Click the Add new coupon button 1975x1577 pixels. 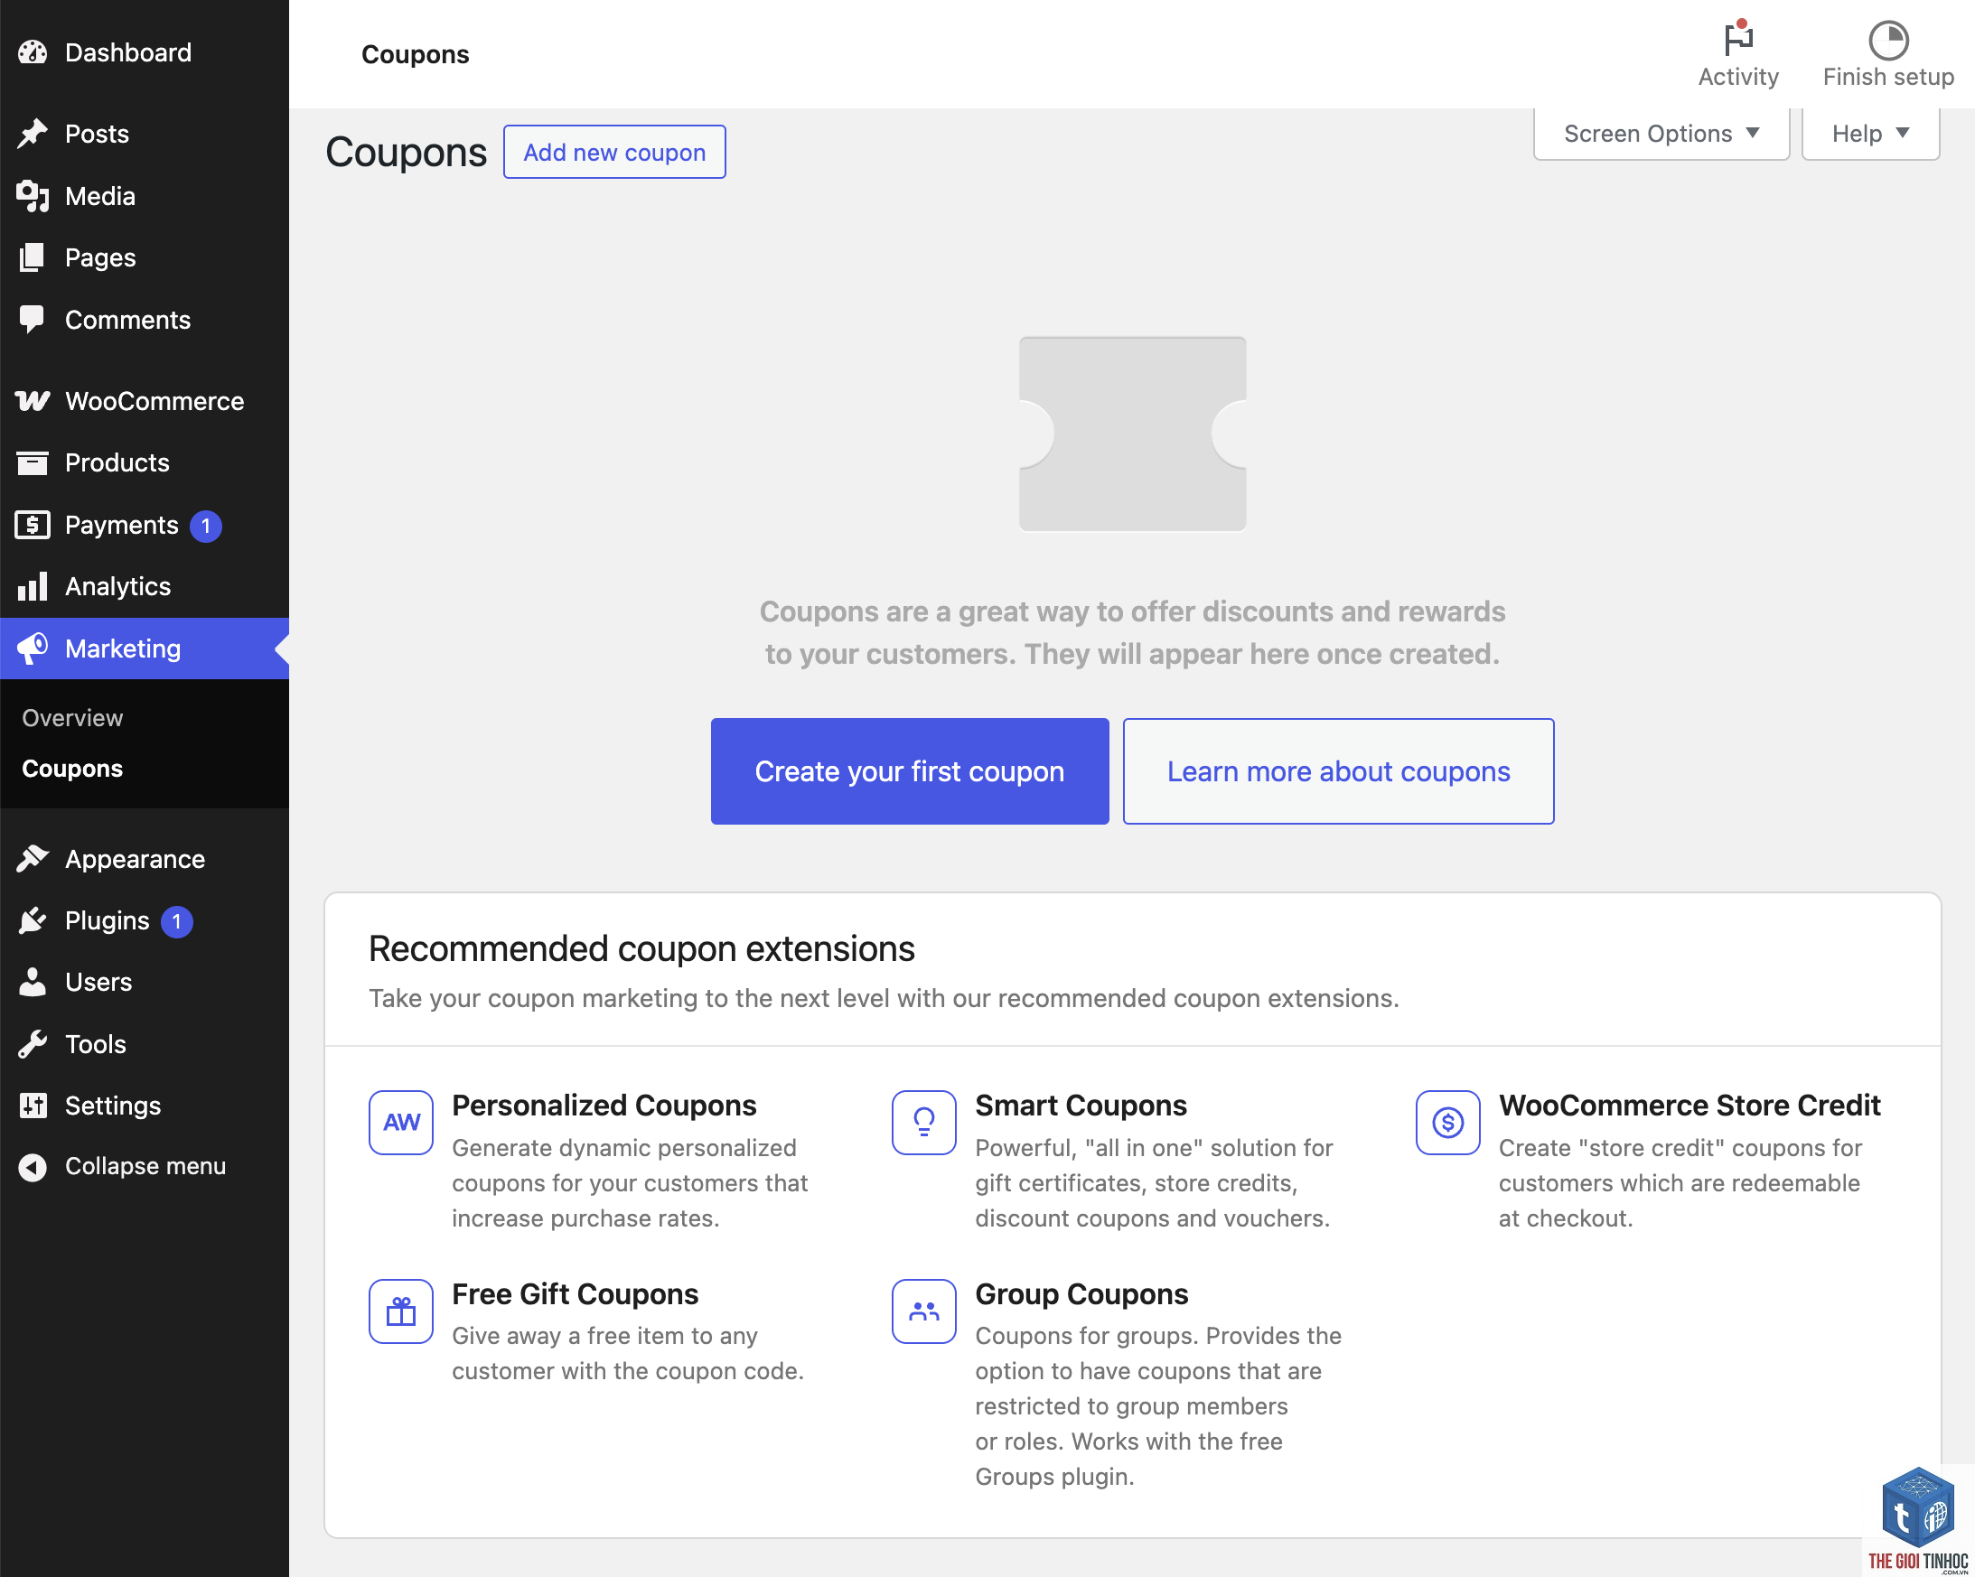point(614,152)
